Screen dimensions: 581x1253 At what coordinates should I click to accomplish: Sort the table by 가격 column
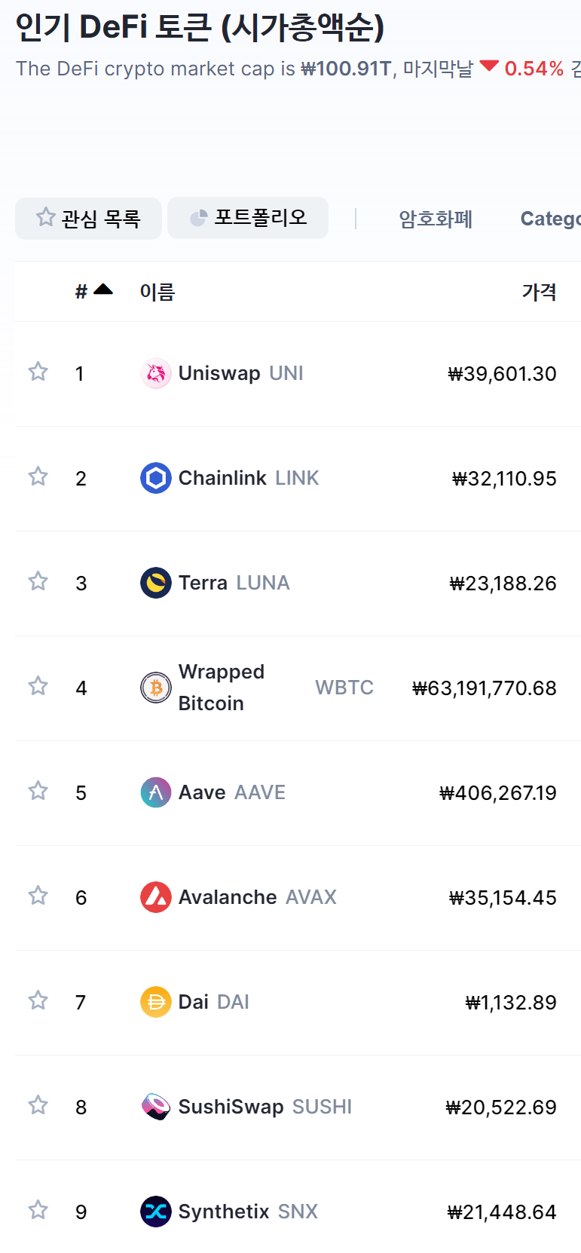point(539,292)
